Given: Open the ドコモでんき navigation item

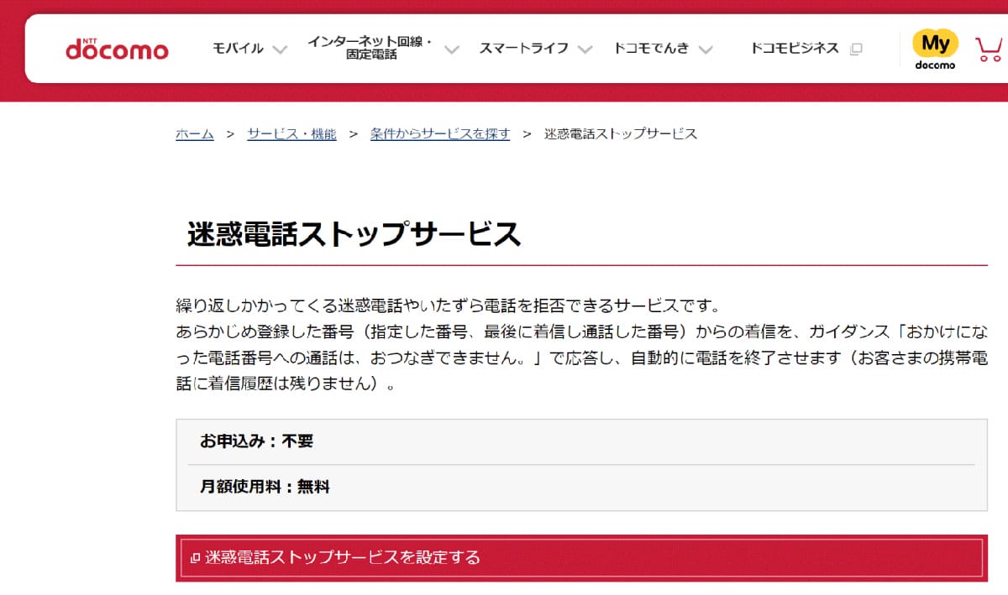Looking at the screenshot, I should click(x=651, y=49).
